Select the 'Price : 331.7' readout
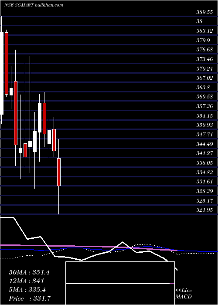Viewport: 218px width, 305px height. pos(30,298)
